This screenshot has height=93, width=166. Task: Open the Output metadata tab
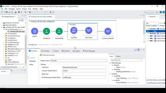coord(118,56)
